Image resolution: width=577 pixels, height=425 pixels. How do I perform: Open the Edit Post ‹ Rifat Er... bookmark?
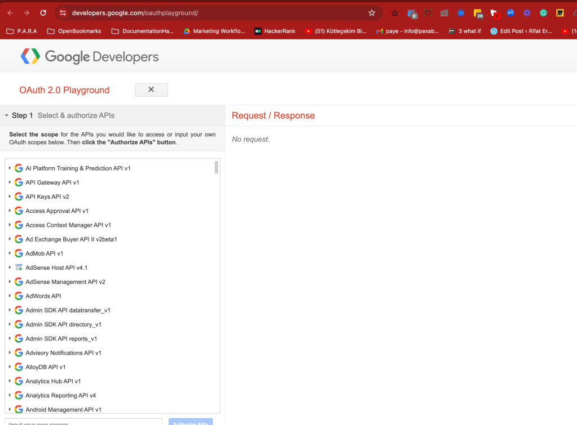(521, 31)
